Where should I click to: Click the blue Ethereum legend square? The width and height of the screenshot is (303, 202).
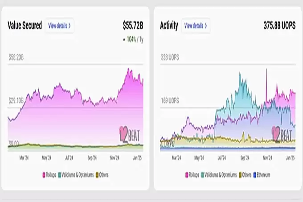pyautogui.click(x=255, y=175)
